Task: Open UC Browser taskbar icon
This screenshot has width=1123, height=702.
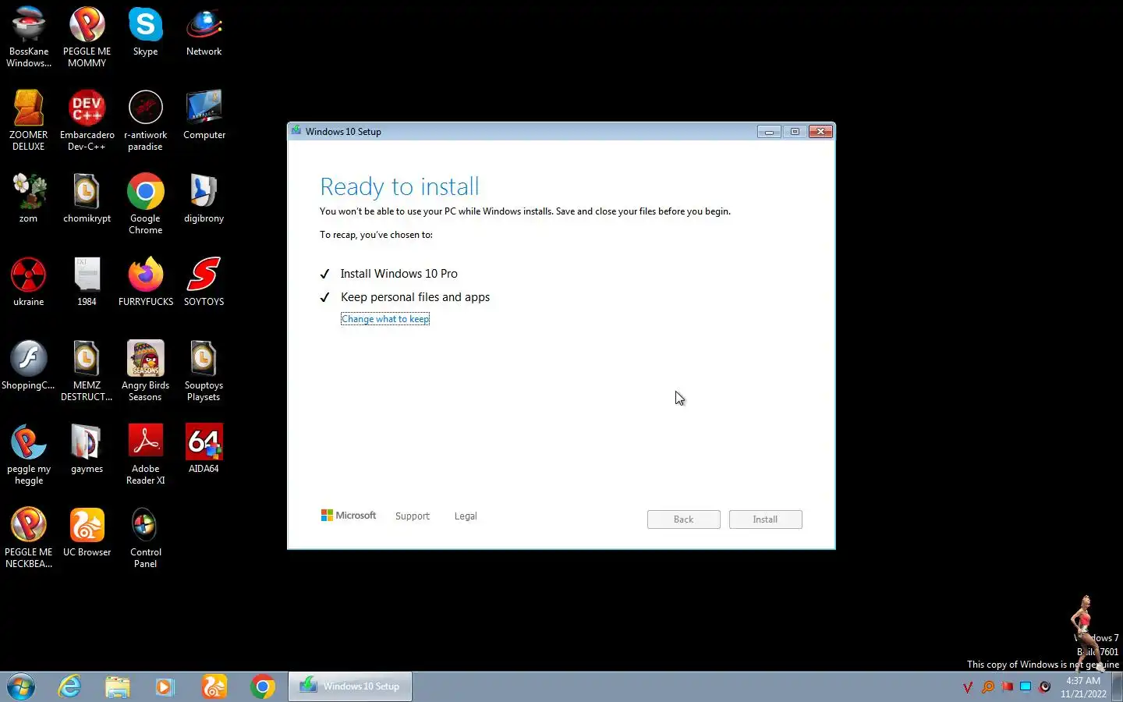Action: click(x=214, y=686)
